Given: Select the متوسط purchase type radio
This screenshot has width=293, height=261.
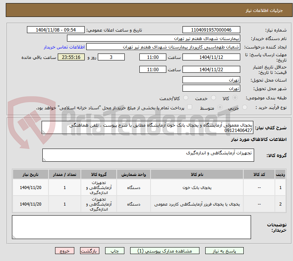Looking at the screenshot, I should pos(220,107).
